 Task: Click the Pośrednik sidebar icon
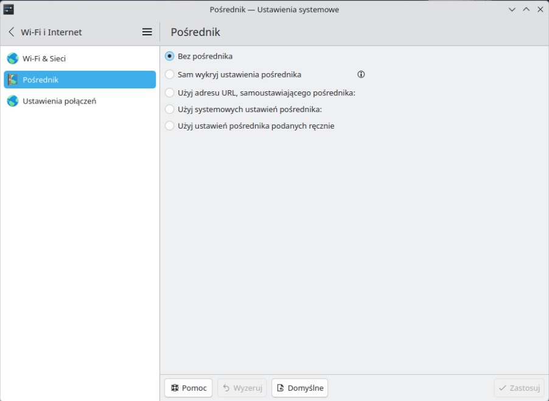tap(13, 80)
